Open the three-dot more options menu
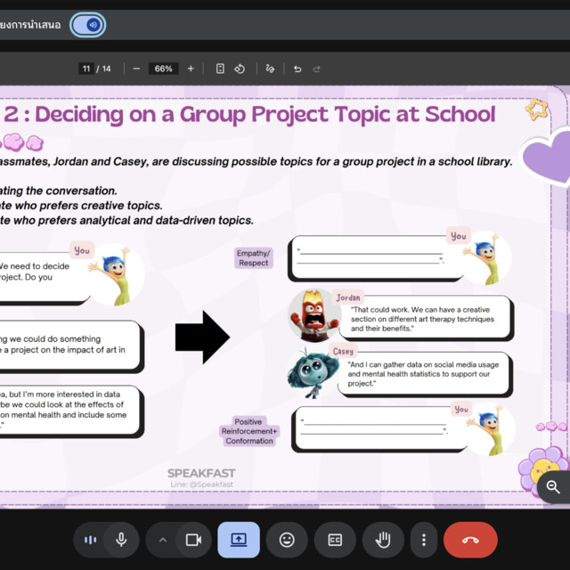This screenshot has width=570, height=570. coord(424,540)
